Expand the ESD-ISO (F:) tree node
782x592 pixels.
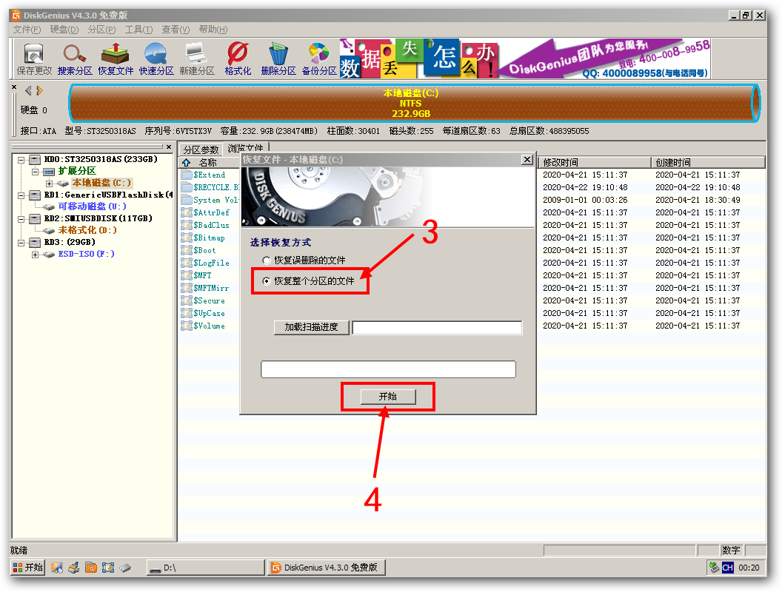[35, 255]
